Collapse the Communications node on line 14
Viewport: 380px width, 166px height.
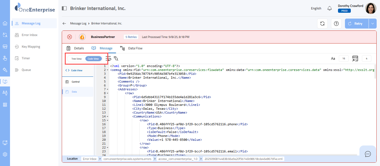point(108,117)
